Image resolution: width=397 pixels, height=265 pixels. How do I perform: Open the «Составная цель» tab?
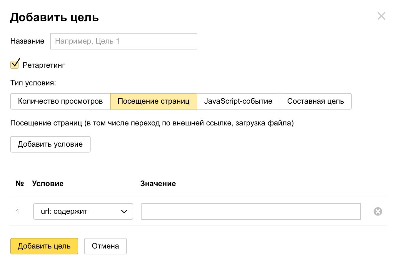pyautogui.click(x=316, y=101)
